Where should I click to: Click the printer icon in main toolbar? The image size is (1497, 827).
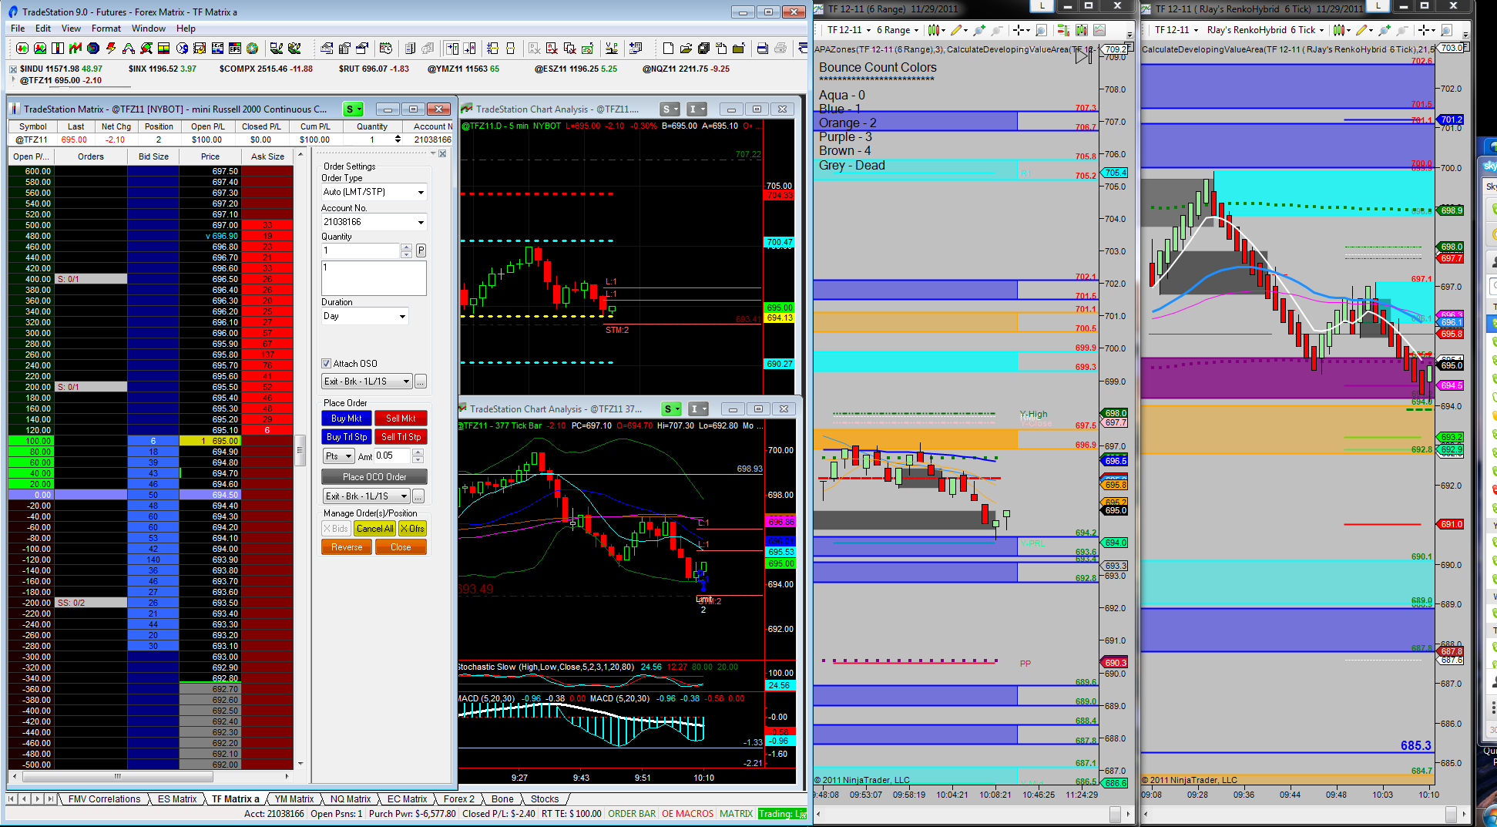click(x=780, y=49)
